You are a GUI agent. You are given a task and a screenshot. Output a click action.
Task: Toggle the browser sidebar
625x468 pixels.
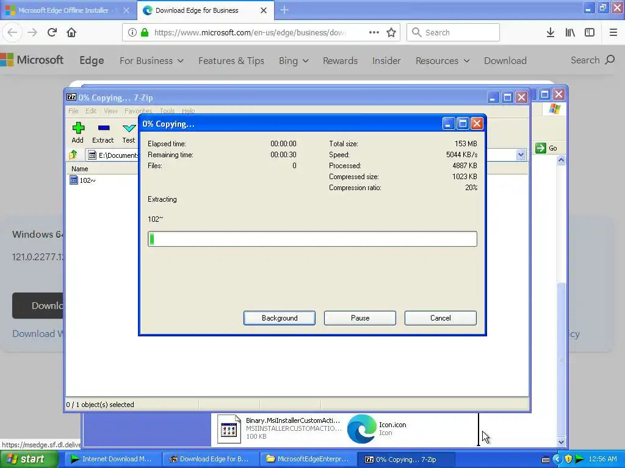pyautogui.click(x=590, y=32)
